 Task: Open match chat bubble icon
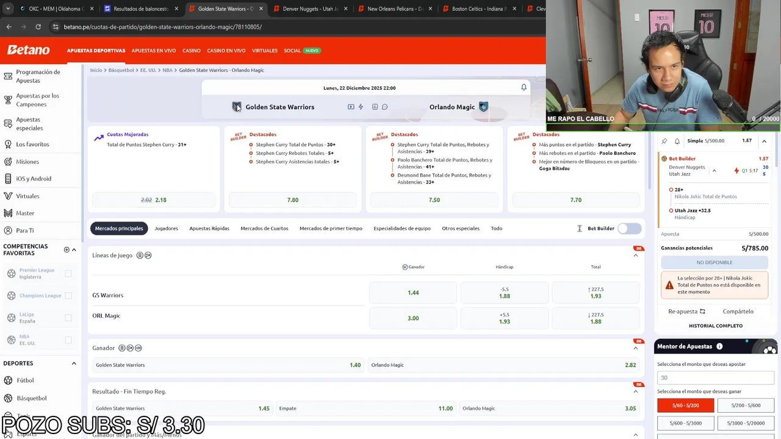(x=384, y=107)
